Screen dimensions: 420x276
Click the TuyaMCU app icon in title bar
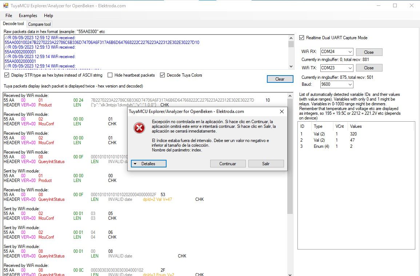tap(5, 5)
